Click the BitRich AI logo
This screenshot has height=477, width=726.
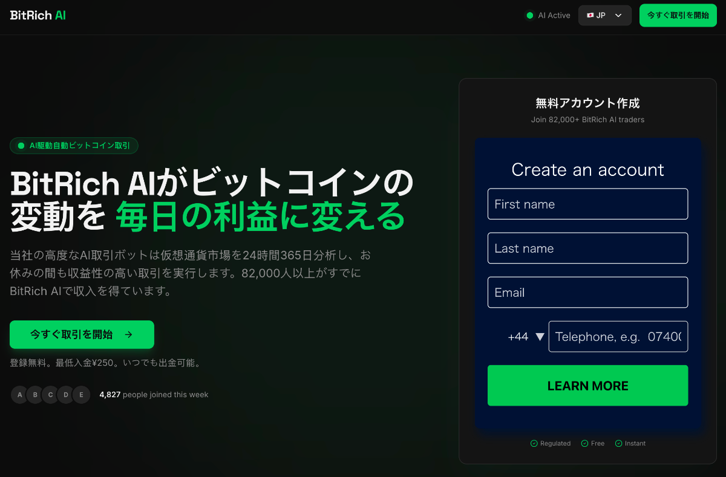(38, 15)
